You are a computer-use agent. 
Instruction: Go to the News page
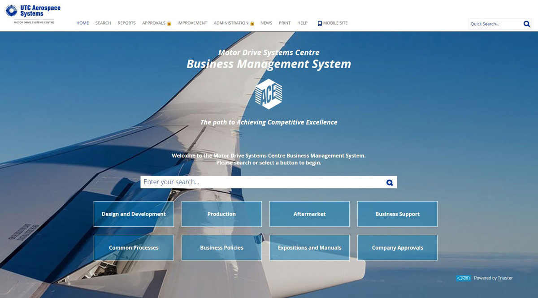(x=266, y=23)
